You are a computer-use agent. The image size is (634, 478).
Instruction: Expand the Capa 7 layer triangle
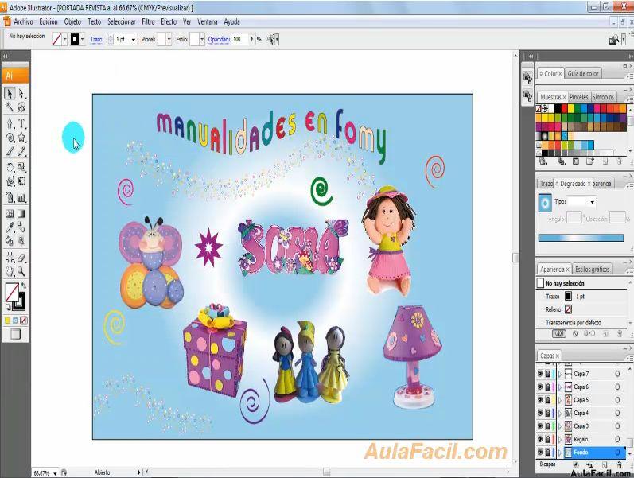pyautogui.click(x=560, y=374)
